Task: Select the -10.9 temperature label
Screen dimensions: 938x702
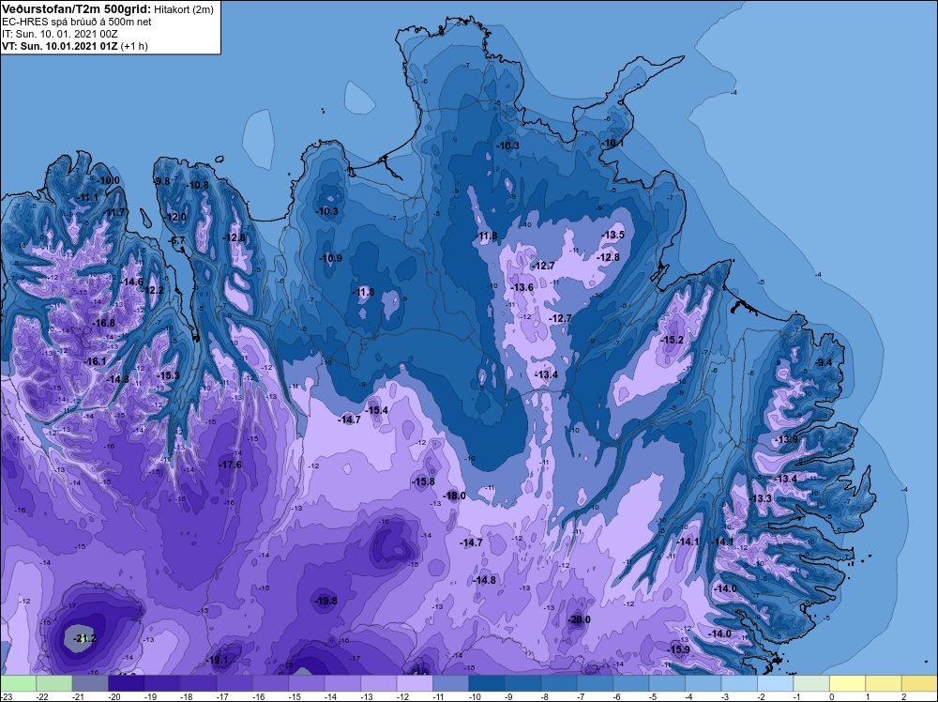Action: click(331, 258)
